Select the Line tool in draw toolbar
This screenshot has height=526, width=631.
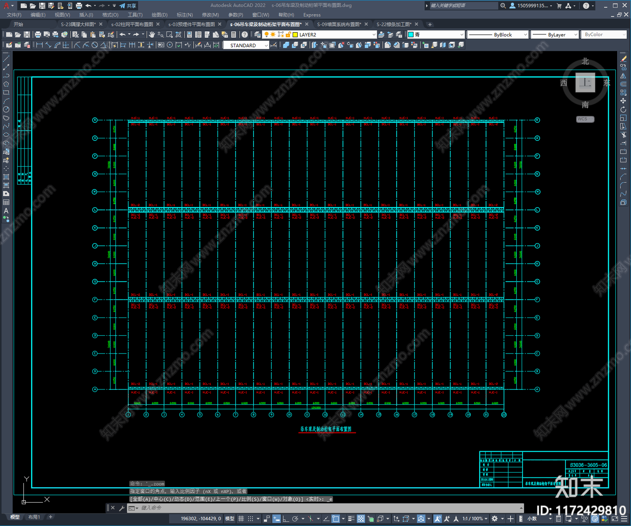6,59
